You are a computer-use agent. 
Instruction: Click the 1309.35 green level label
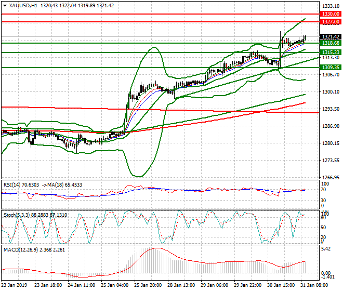331,67
